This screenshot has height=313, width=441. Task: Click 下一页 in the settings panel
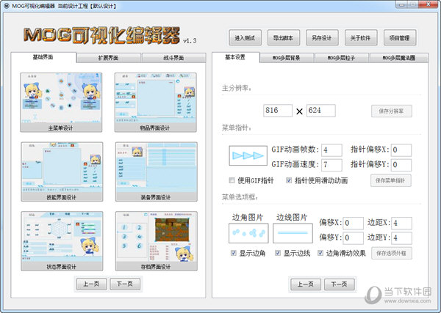[x=339, y=284]
